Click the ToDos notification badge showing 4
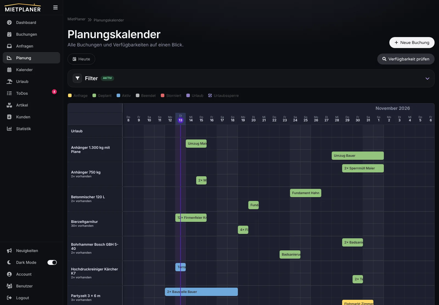 tap(54, 92)
